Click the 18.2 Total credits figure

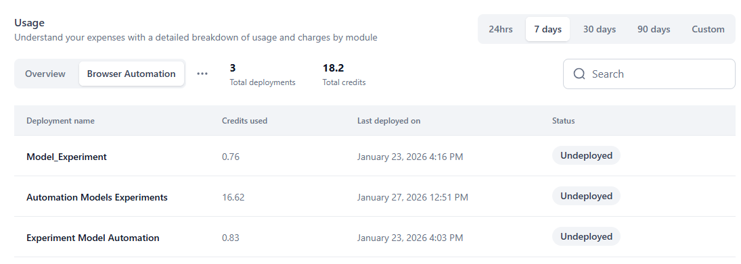pos(333,68)
